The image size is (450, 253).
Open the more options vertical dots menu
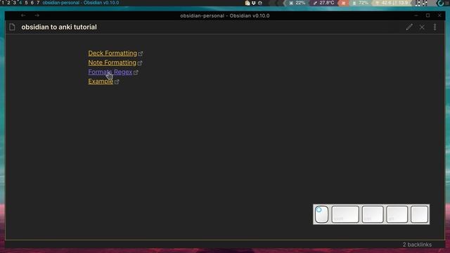point(435,27)
